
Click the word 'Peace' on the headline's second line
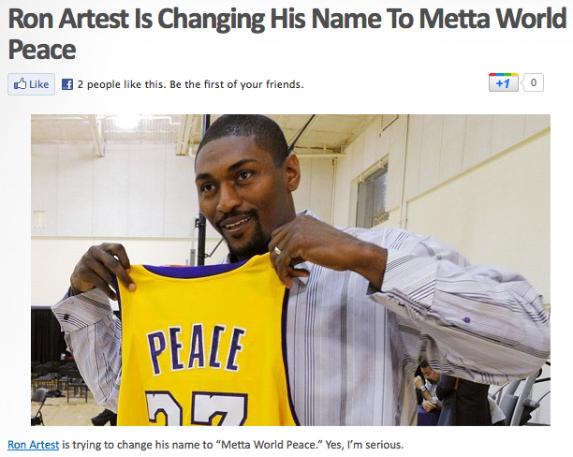click(x=42, y=50)
